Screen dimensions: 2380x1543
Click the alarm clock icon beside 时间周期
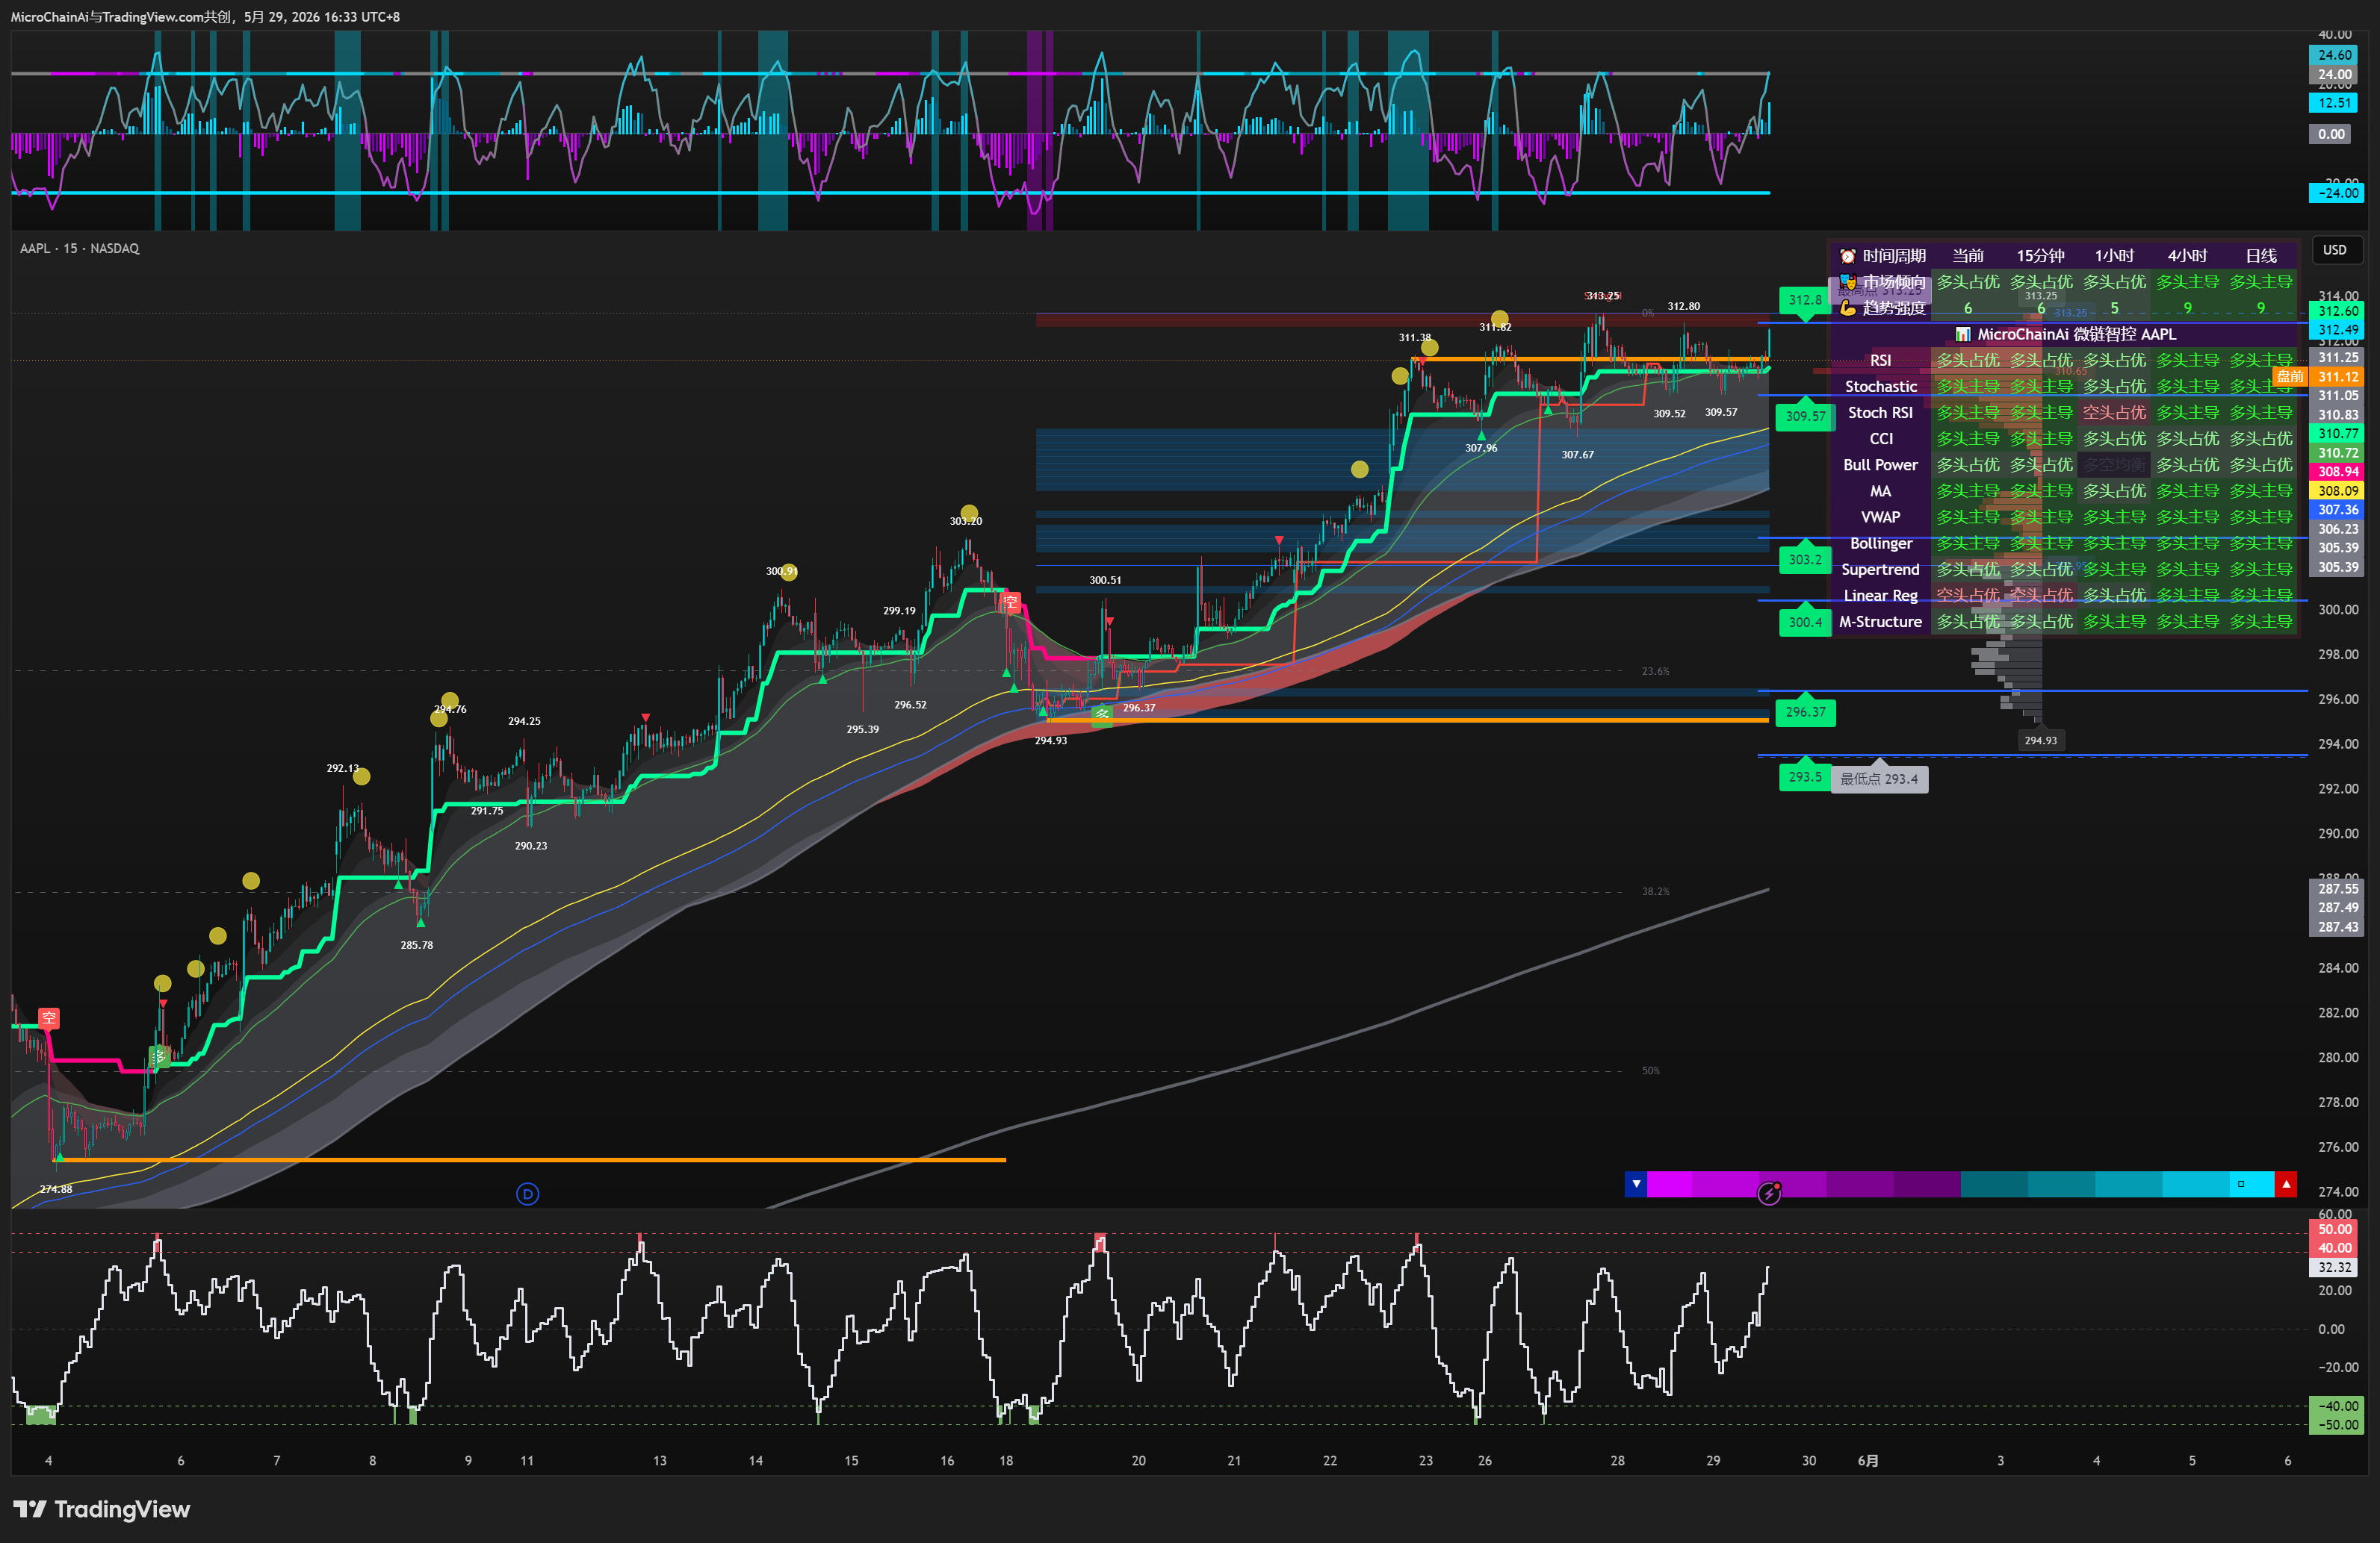(1847, 257)
